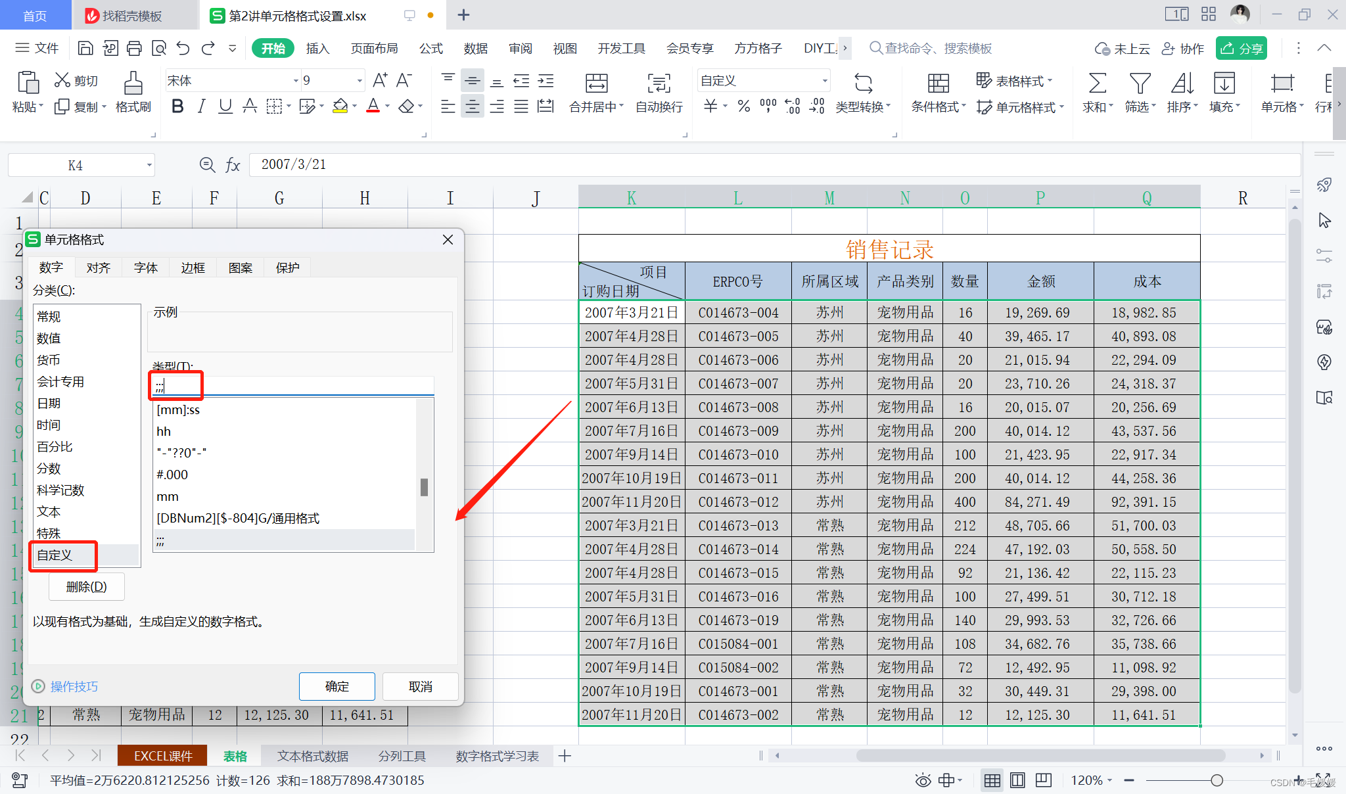
Task: Click the Merge and Center (合并居中) icon
Action: click(596, 84)
